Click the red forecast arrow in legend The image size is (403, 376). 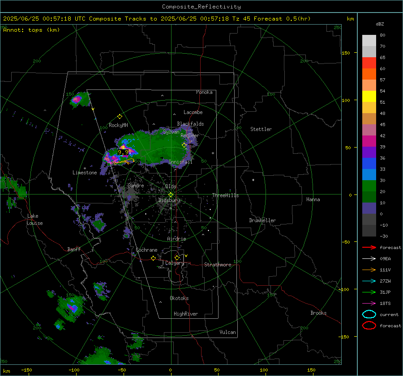tap(369, 247)
